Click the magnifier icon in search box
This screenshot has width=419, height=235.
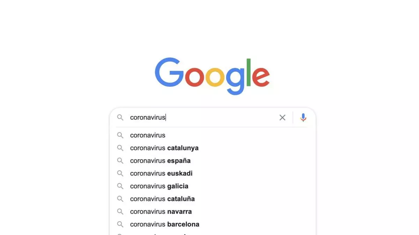120,118
